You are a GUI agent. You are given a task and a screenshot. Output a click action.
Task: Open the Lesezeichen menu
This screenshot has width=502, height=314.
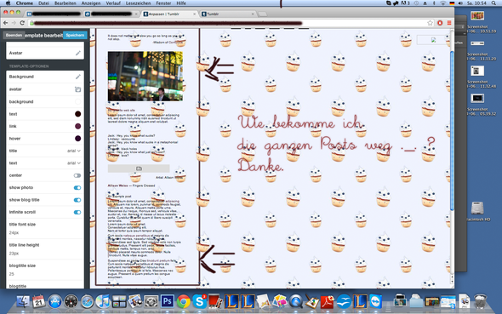tap(138, 3)
